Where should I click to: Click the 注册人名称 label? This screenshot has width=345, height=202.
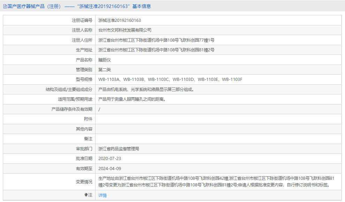(x=82, y=30)
